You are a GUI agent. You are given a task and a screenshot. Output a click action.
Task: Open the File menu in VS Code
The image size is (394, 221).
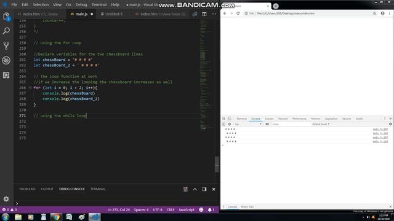(x=14, y=4)
